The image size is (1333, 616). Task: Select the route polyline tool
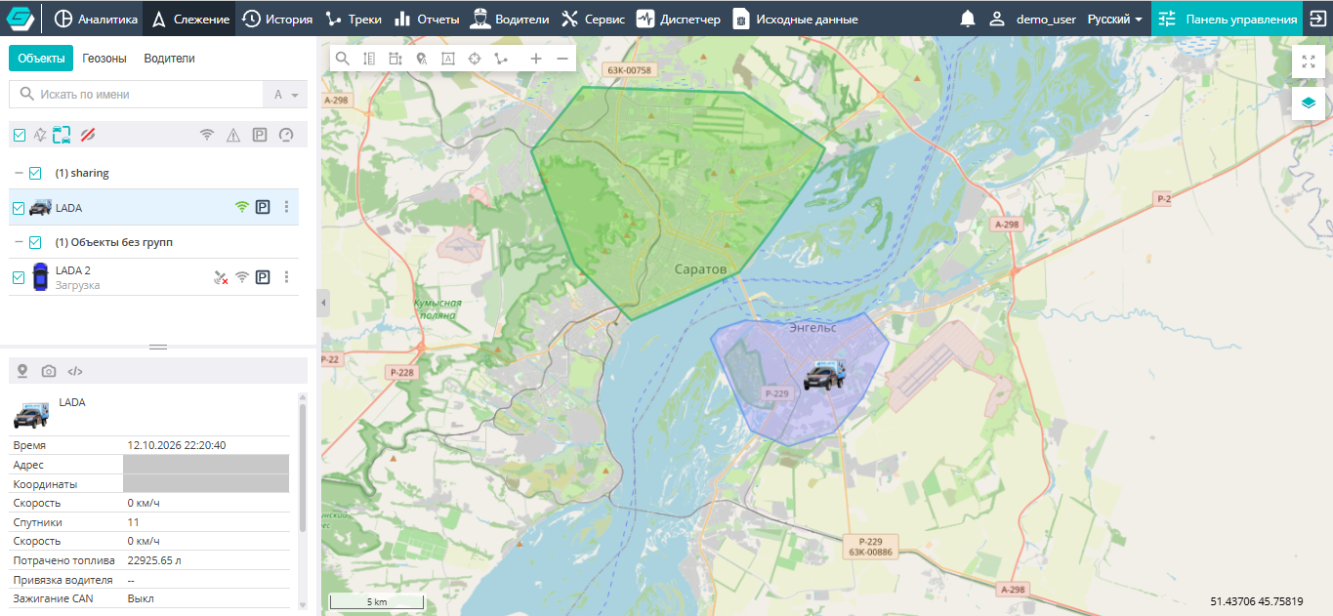[501, 59]
